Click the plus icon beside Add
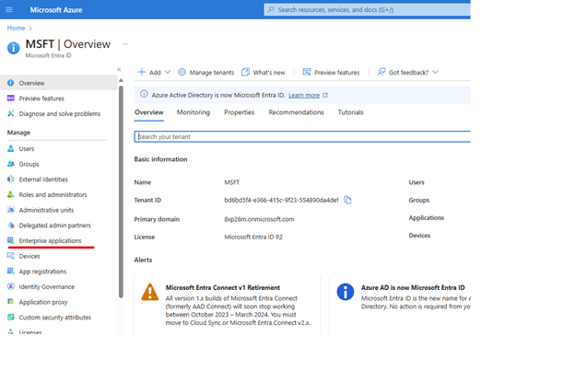This screenshot has width=575, height=371. point(142,72)
